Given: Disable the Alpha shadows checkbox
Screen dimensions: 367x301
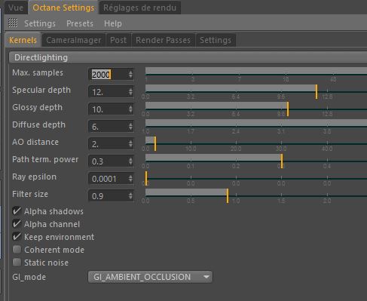Looking at the screenshot, I should (x=17, y=211).
